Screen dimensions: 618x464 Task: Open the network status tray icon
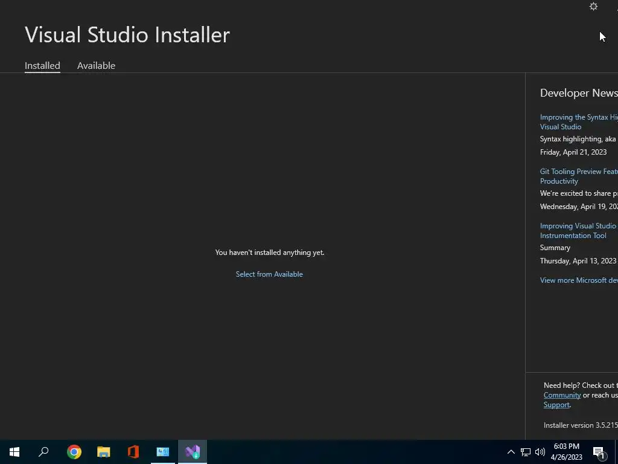click(526, 452)
